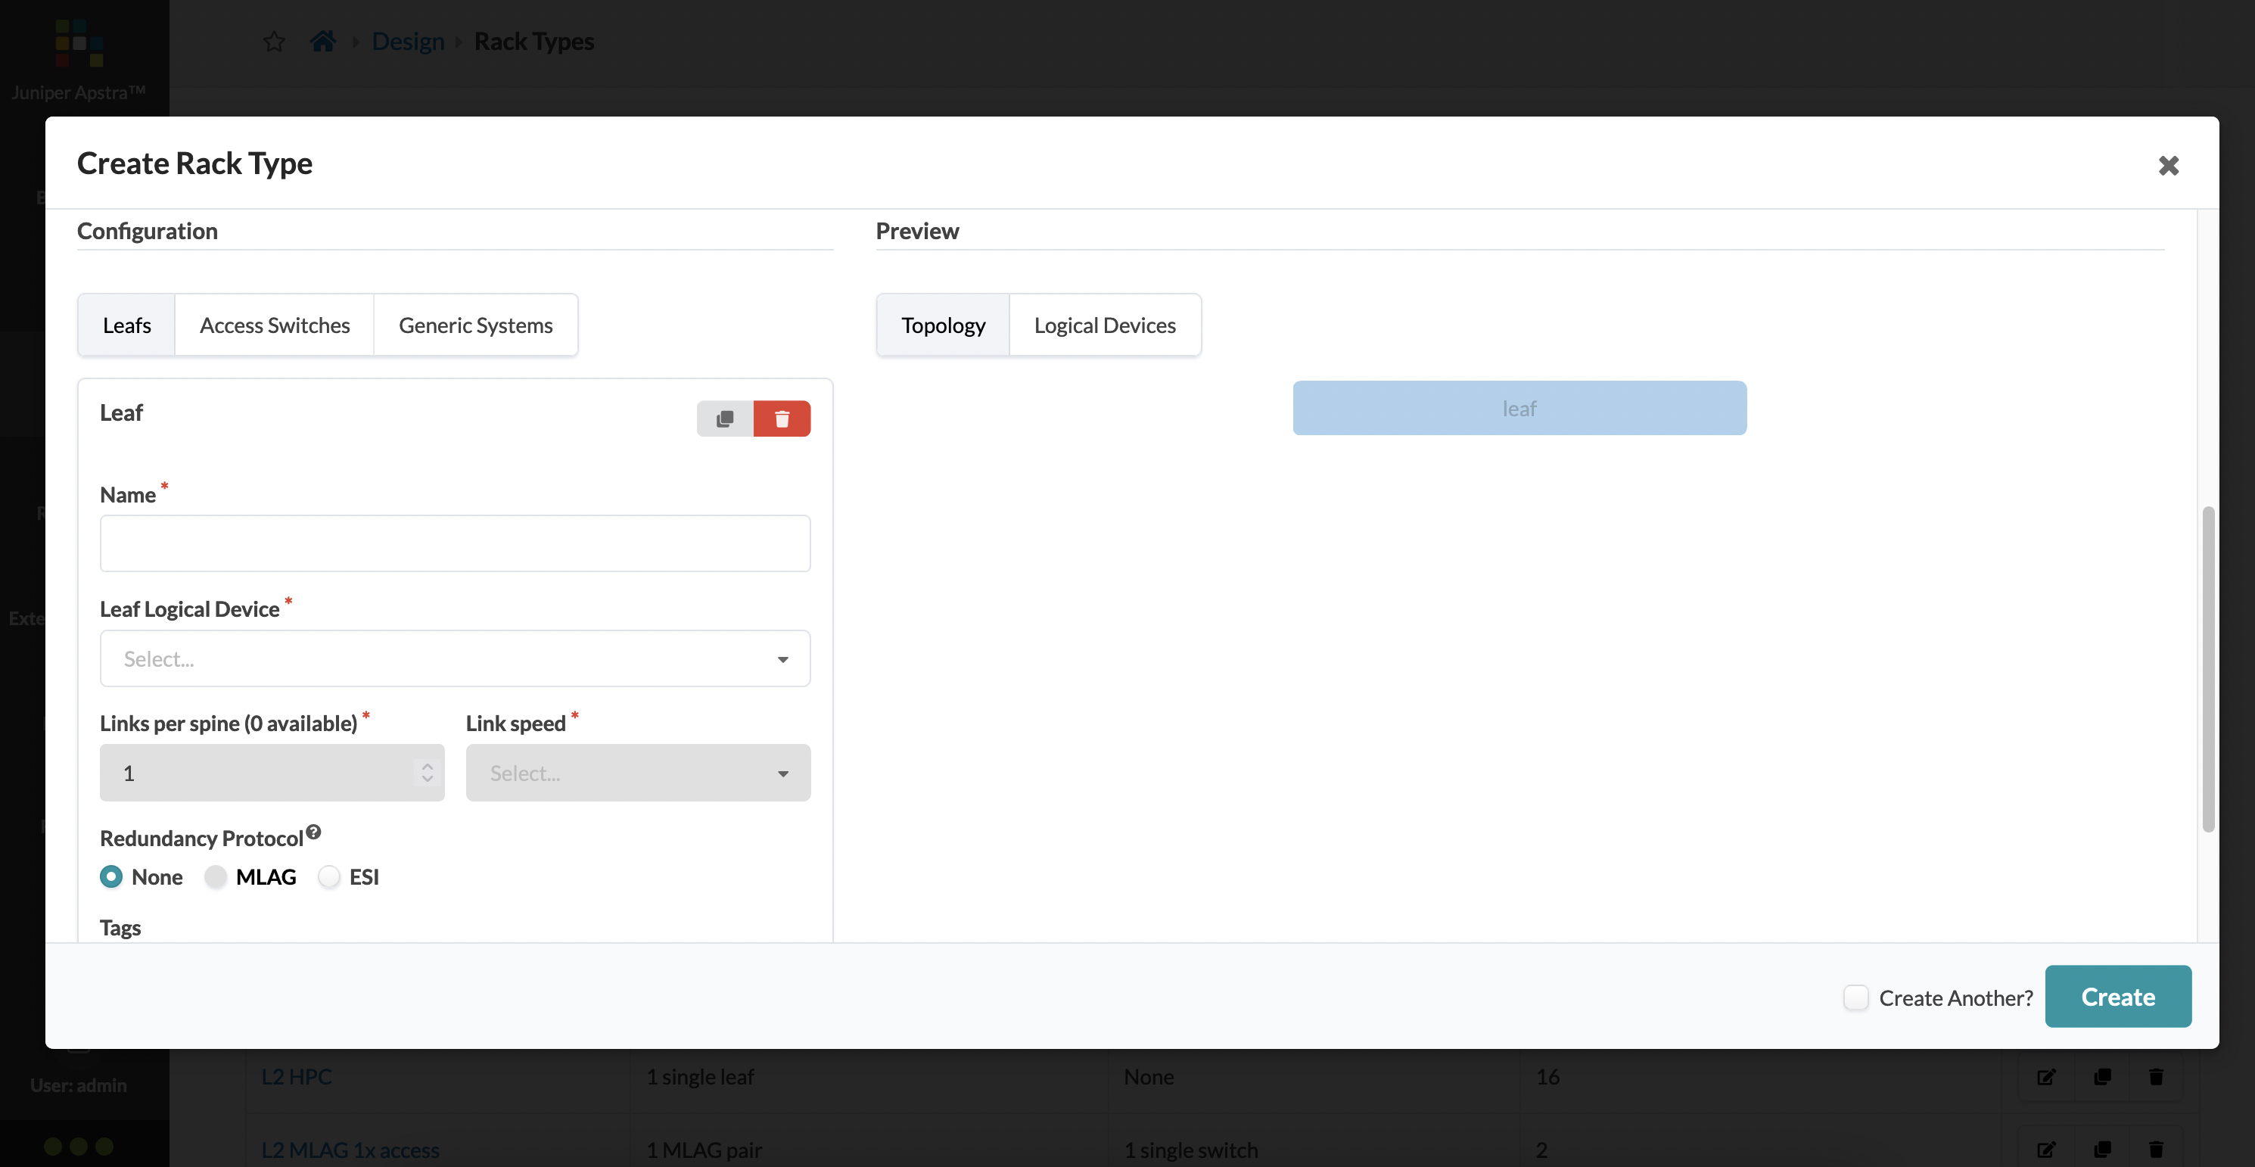The height and width of the screenshot is (1167, 2255).
Task: Click the favorite star icon in breadcrumb
Action: pyautogui.click(x=274, y=41)
